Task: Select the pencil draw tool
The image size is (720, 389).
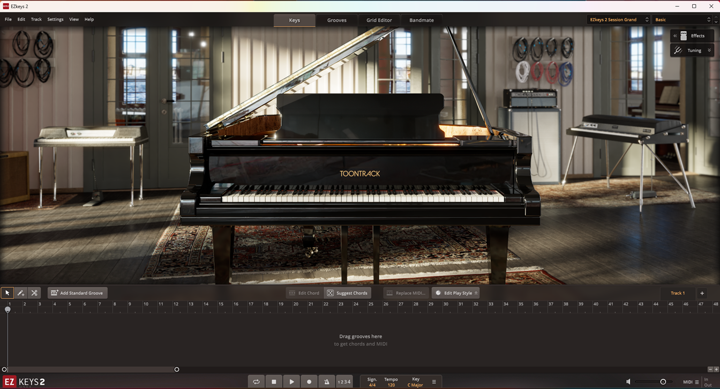Action: coord(21,293)
